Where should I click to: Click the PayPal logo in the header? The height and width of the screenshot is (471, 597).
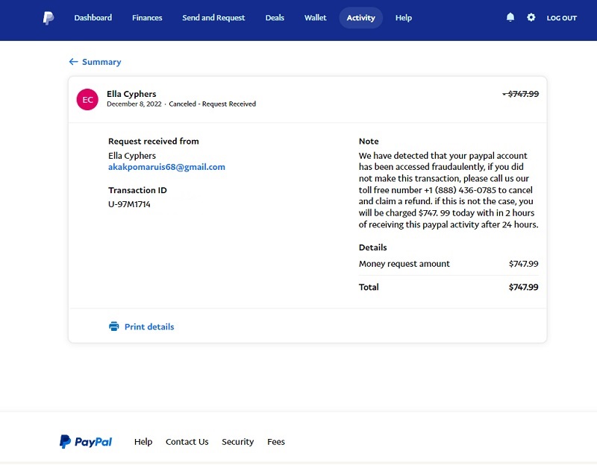(x=49, y=18)
